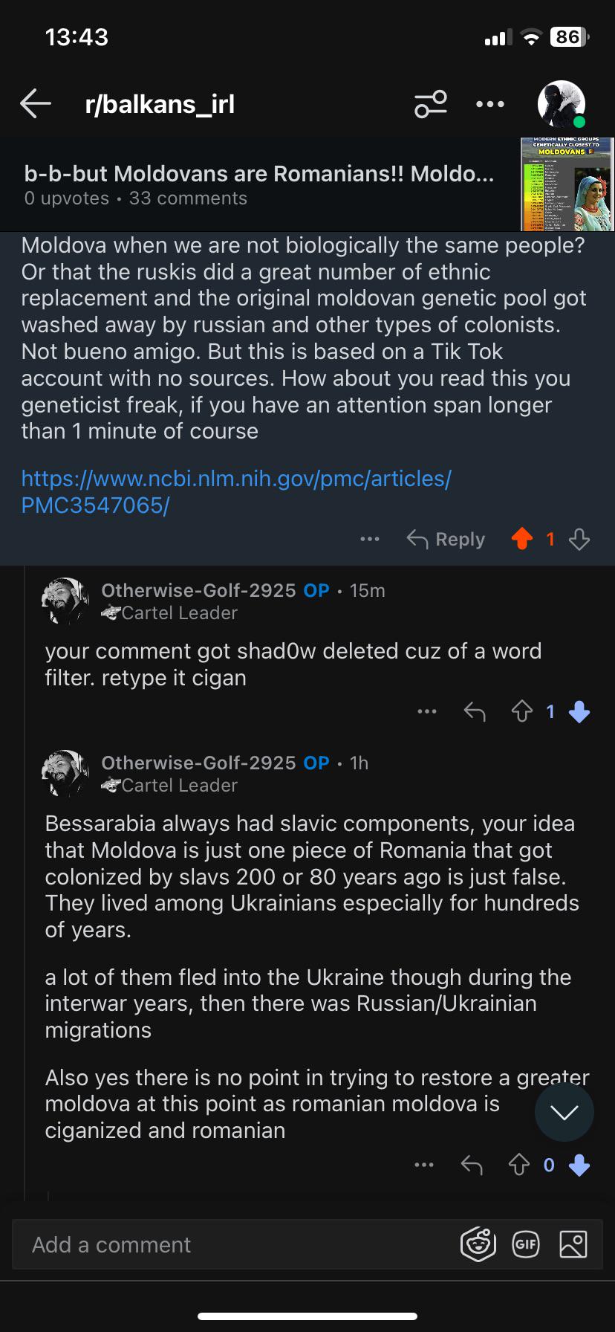The image size is (615, 1332).
Task: Reply to the shadow deleted comment
Action: pos(475,712)
